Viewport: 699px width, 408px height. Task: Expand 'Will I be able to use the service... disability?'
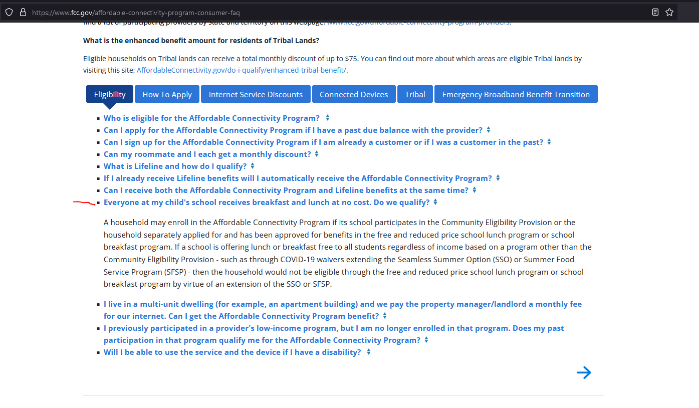click(x=232, y=352)
